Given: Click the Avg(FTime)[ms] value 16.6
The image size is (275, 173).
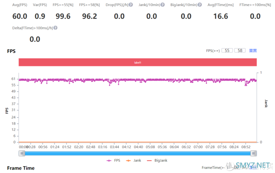Looking at the screenshot, I should pyautogui.click(x=221, y=17).
